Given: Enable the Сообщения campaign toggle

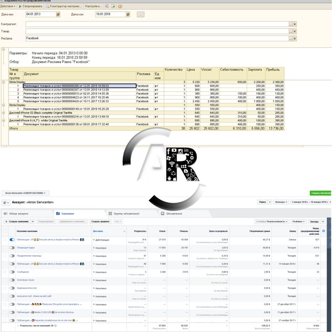Looking at the screenshot, I should pos(12,272).
